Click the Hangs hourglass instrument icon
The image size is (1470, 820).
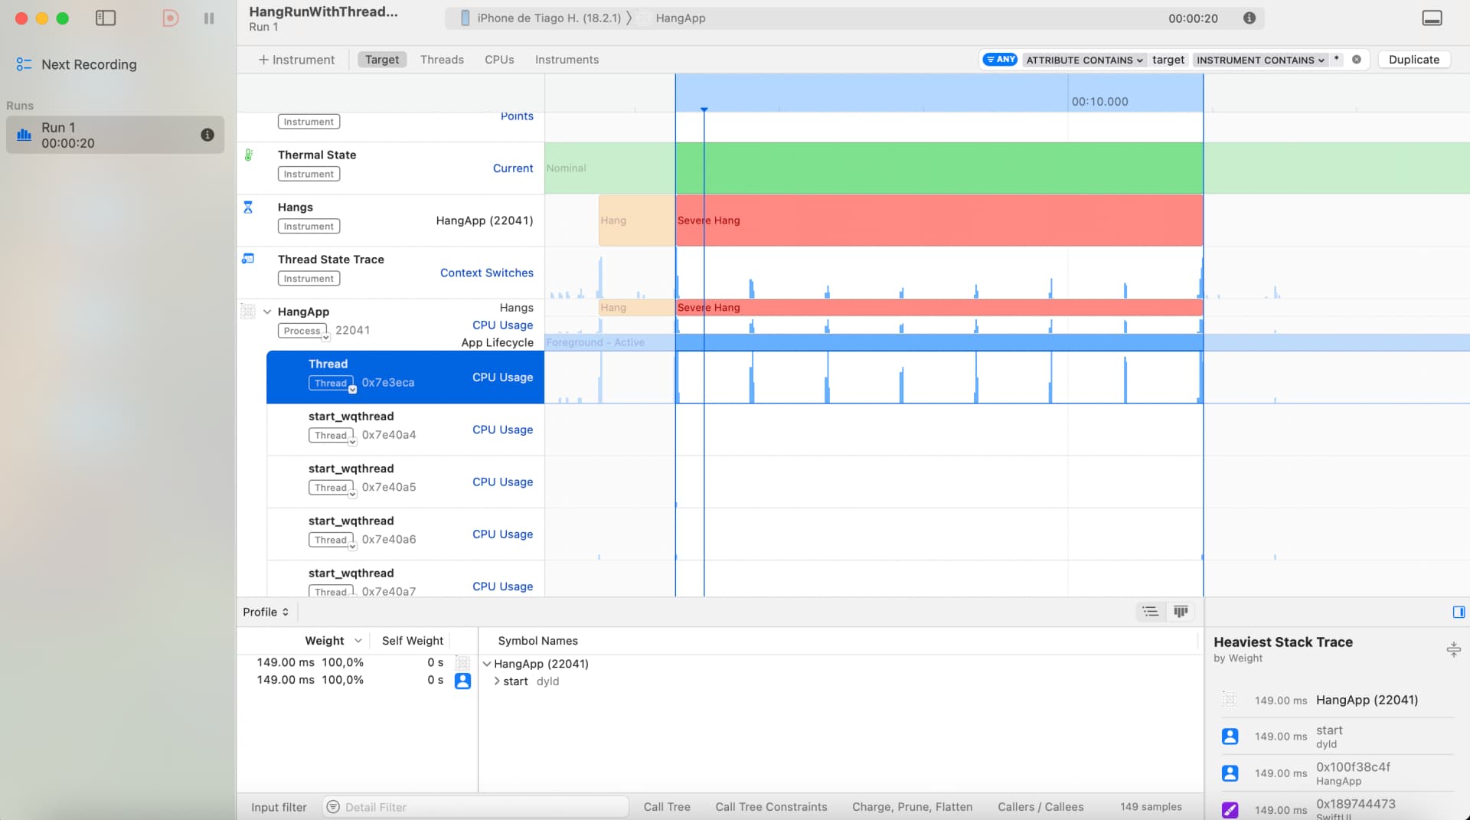tap(248, 207)
